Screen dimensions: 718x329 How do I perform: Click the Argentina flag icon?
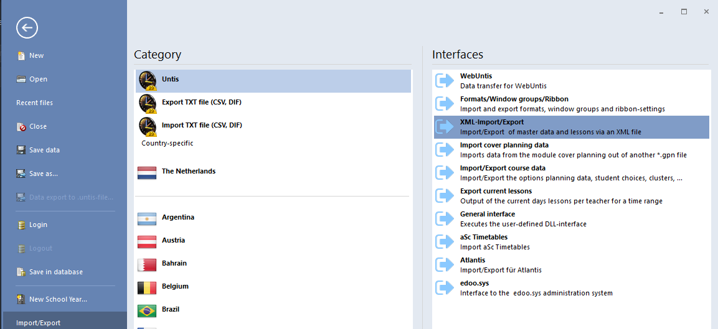pyautogui.click(x=147, y=219)
